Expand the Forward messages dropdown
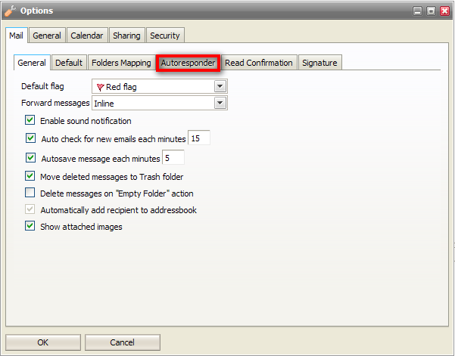Screen dimensions: 455x356 [220, 103]
